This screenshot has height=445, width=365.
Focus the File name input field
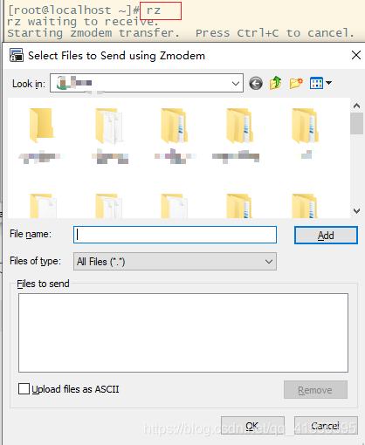coord(175,235)
